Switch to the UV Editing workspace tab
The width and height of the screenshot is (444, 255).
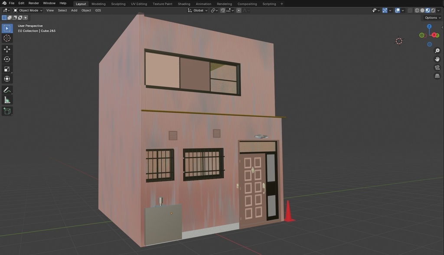click(139, 4)
